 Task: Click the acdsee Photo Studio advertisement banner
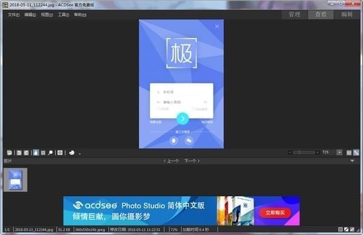(181, 211)
